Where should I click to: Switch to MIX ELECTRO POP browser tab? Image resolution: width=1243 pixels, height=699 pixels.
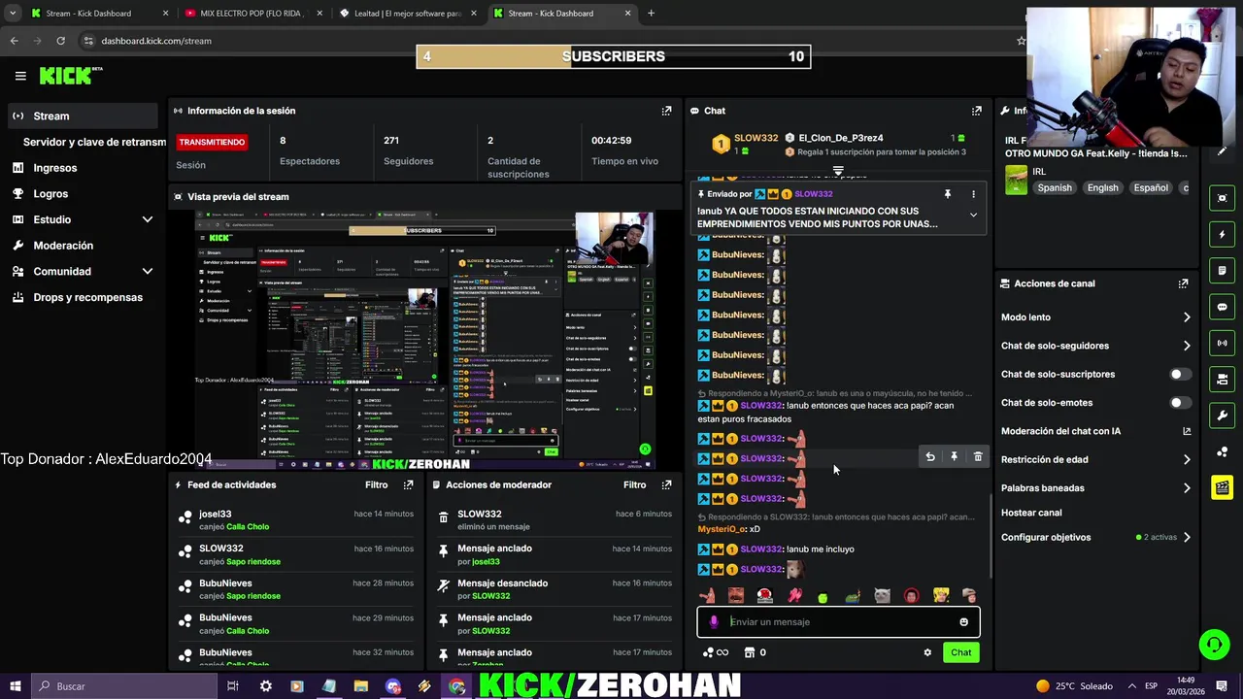pos(253,14)
